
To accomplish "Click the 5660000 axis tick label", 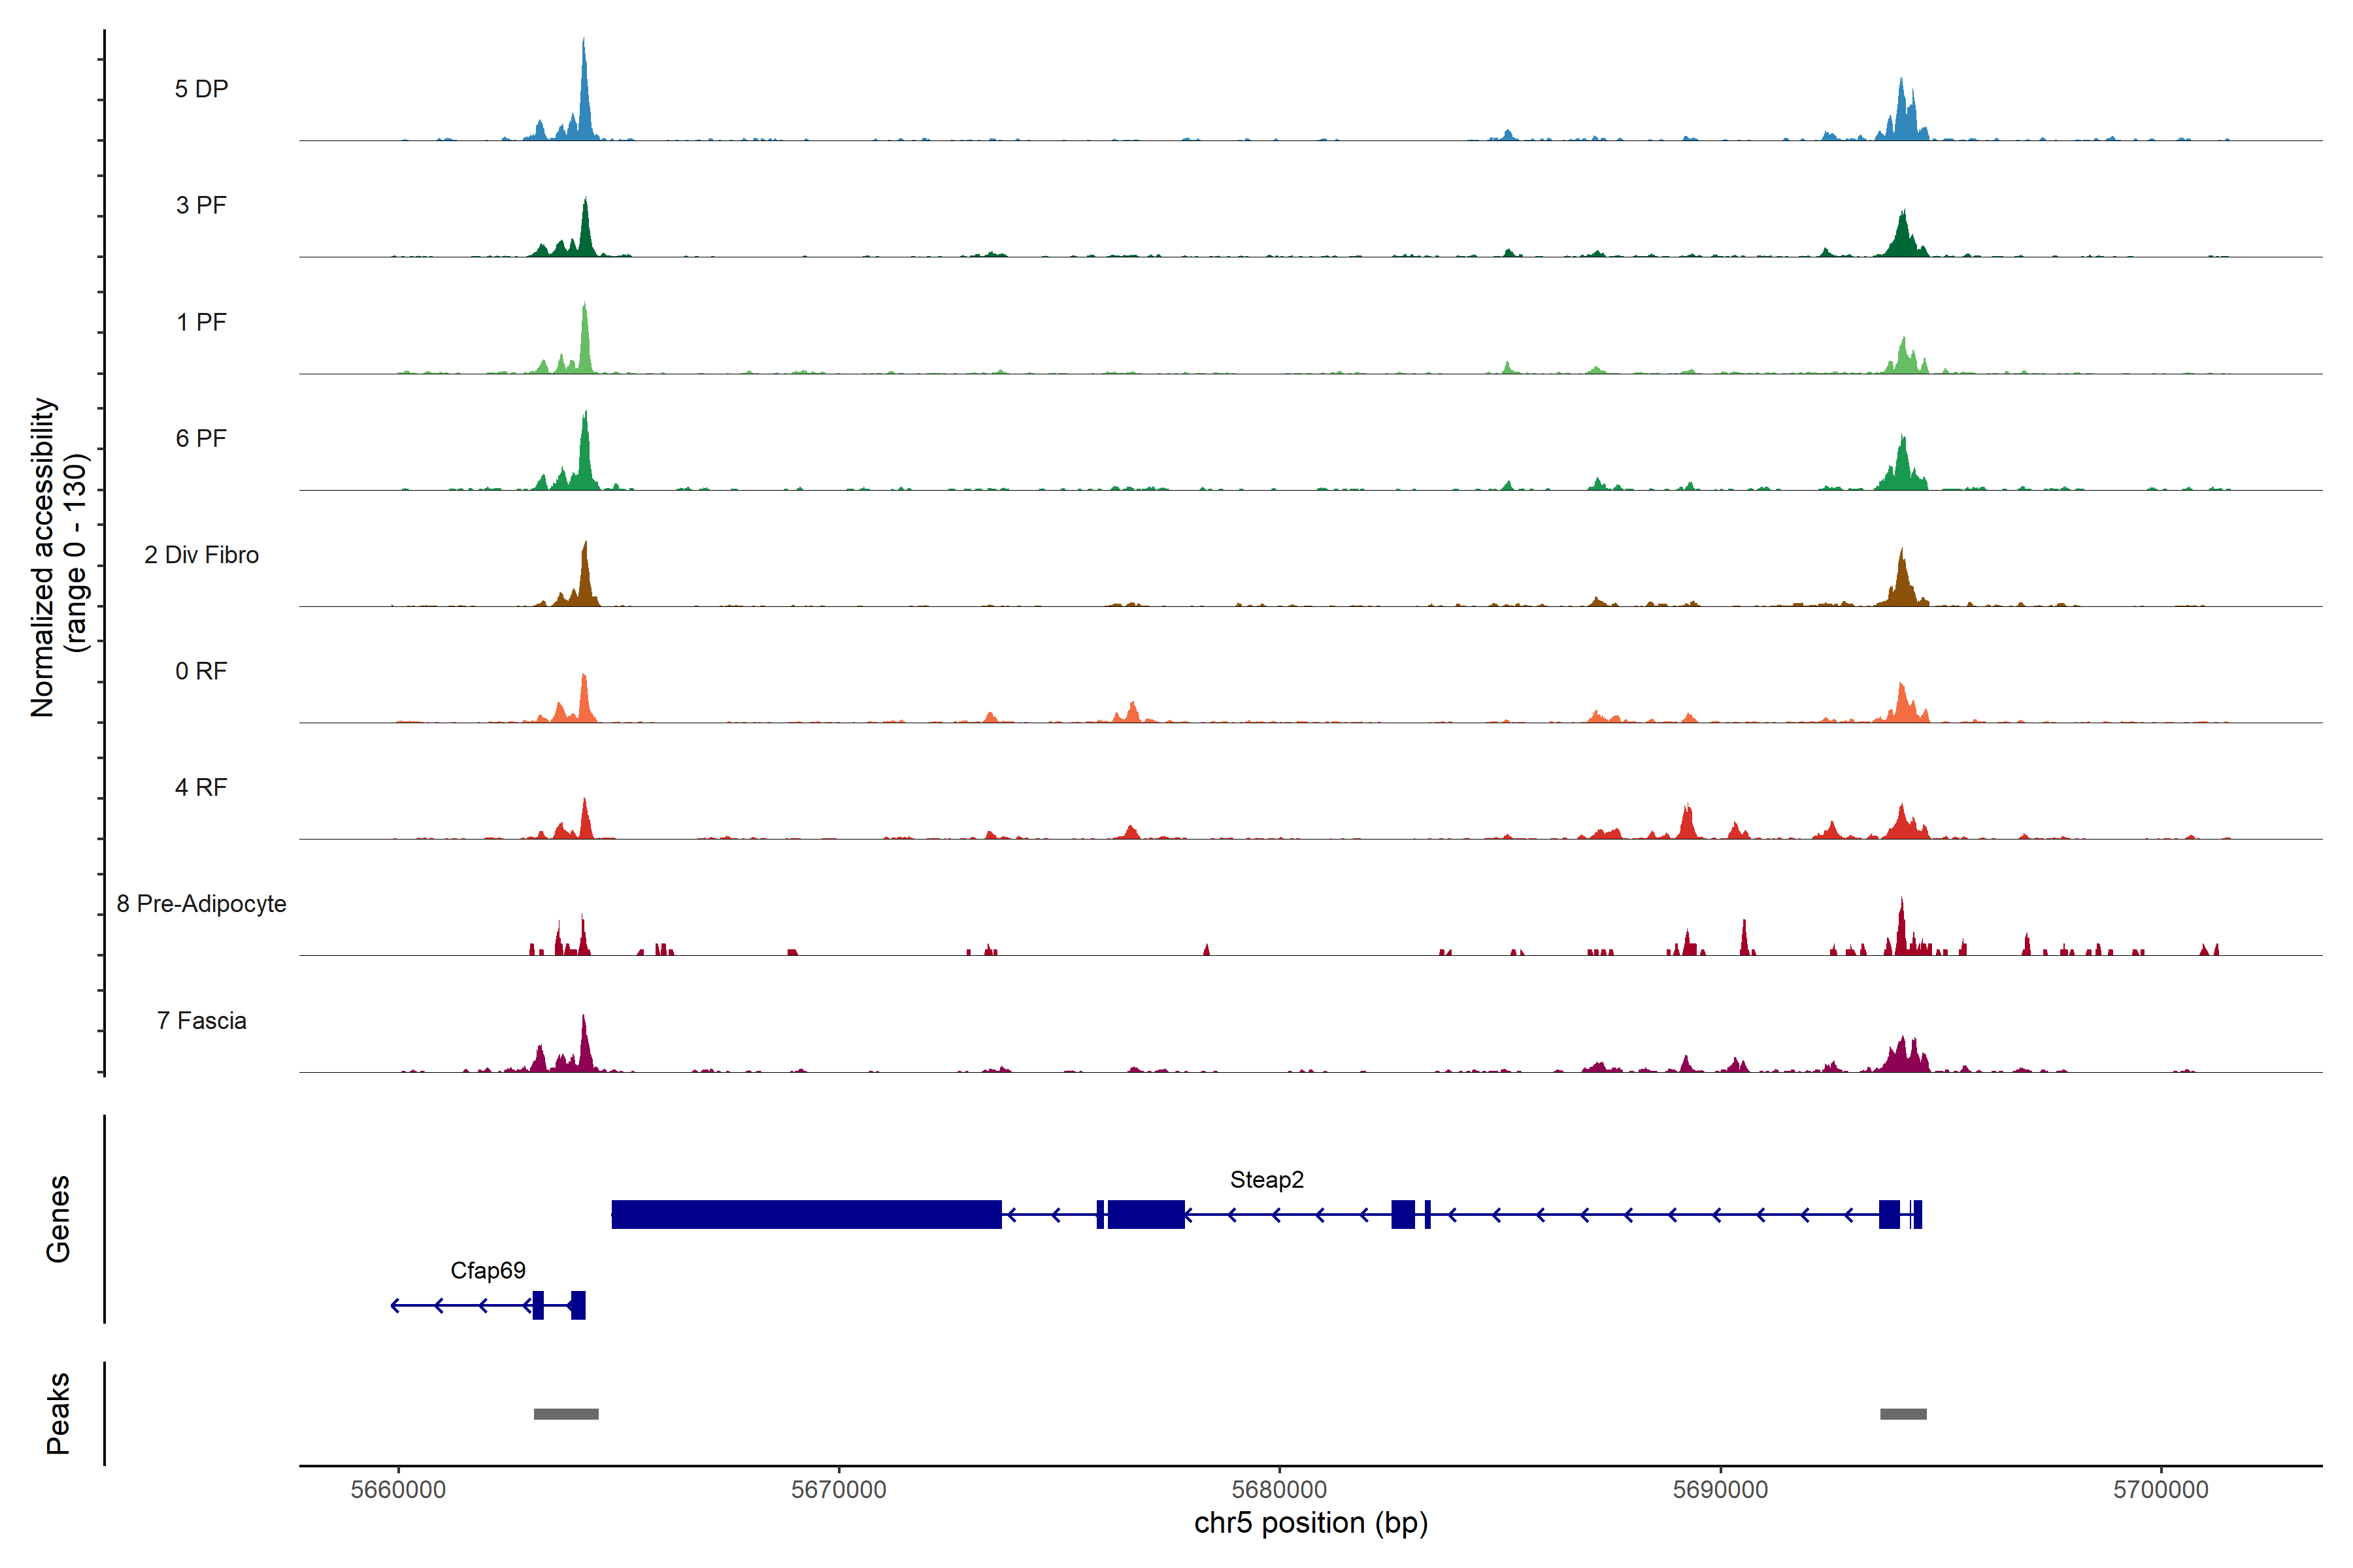I will point(398,1490).
